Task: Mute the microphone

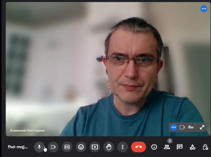Action: (39, 147)
